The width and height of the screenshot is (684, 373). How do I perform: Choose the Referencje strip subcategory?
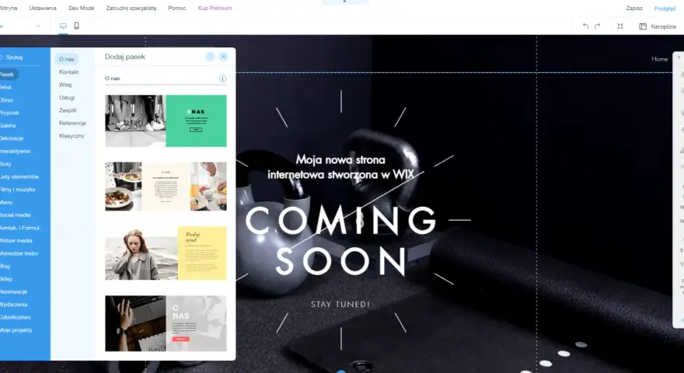coord(72,124)
